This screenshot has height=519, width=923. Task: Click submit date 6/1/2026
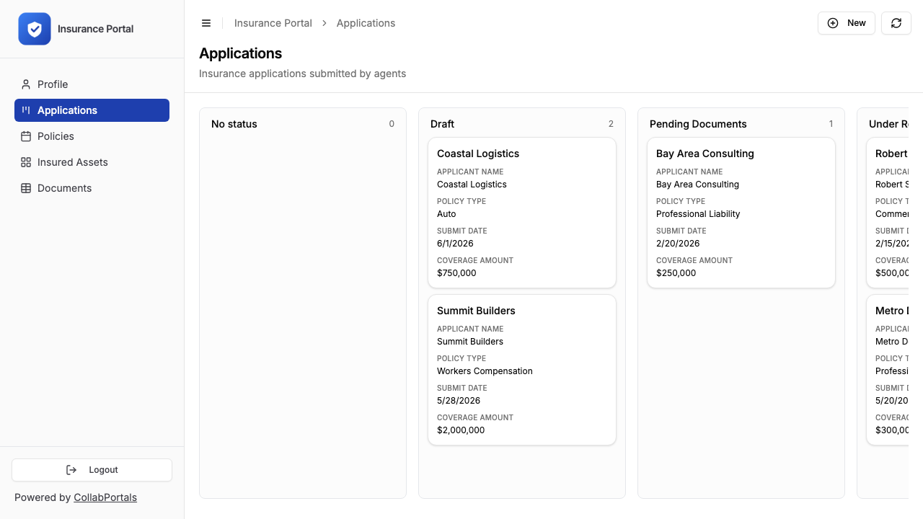click(455, 244)
